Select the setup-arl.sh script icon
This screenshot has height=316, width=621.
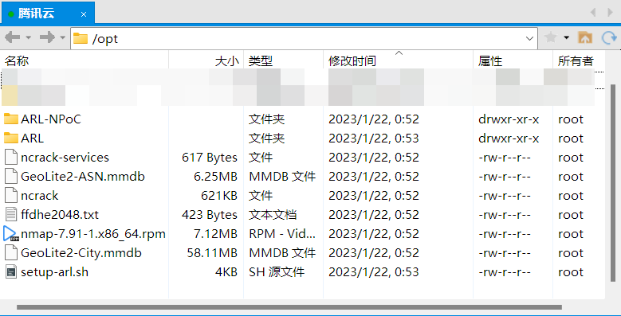[x=11, y=271]
